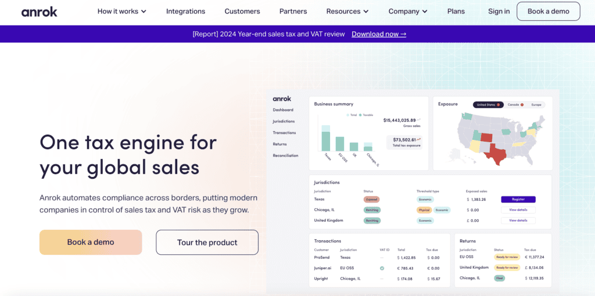The height and width of the screenshot is (296, 595).
Task: Click the Tour the product button
Action: pyautogui.click(x=207, y=242)
